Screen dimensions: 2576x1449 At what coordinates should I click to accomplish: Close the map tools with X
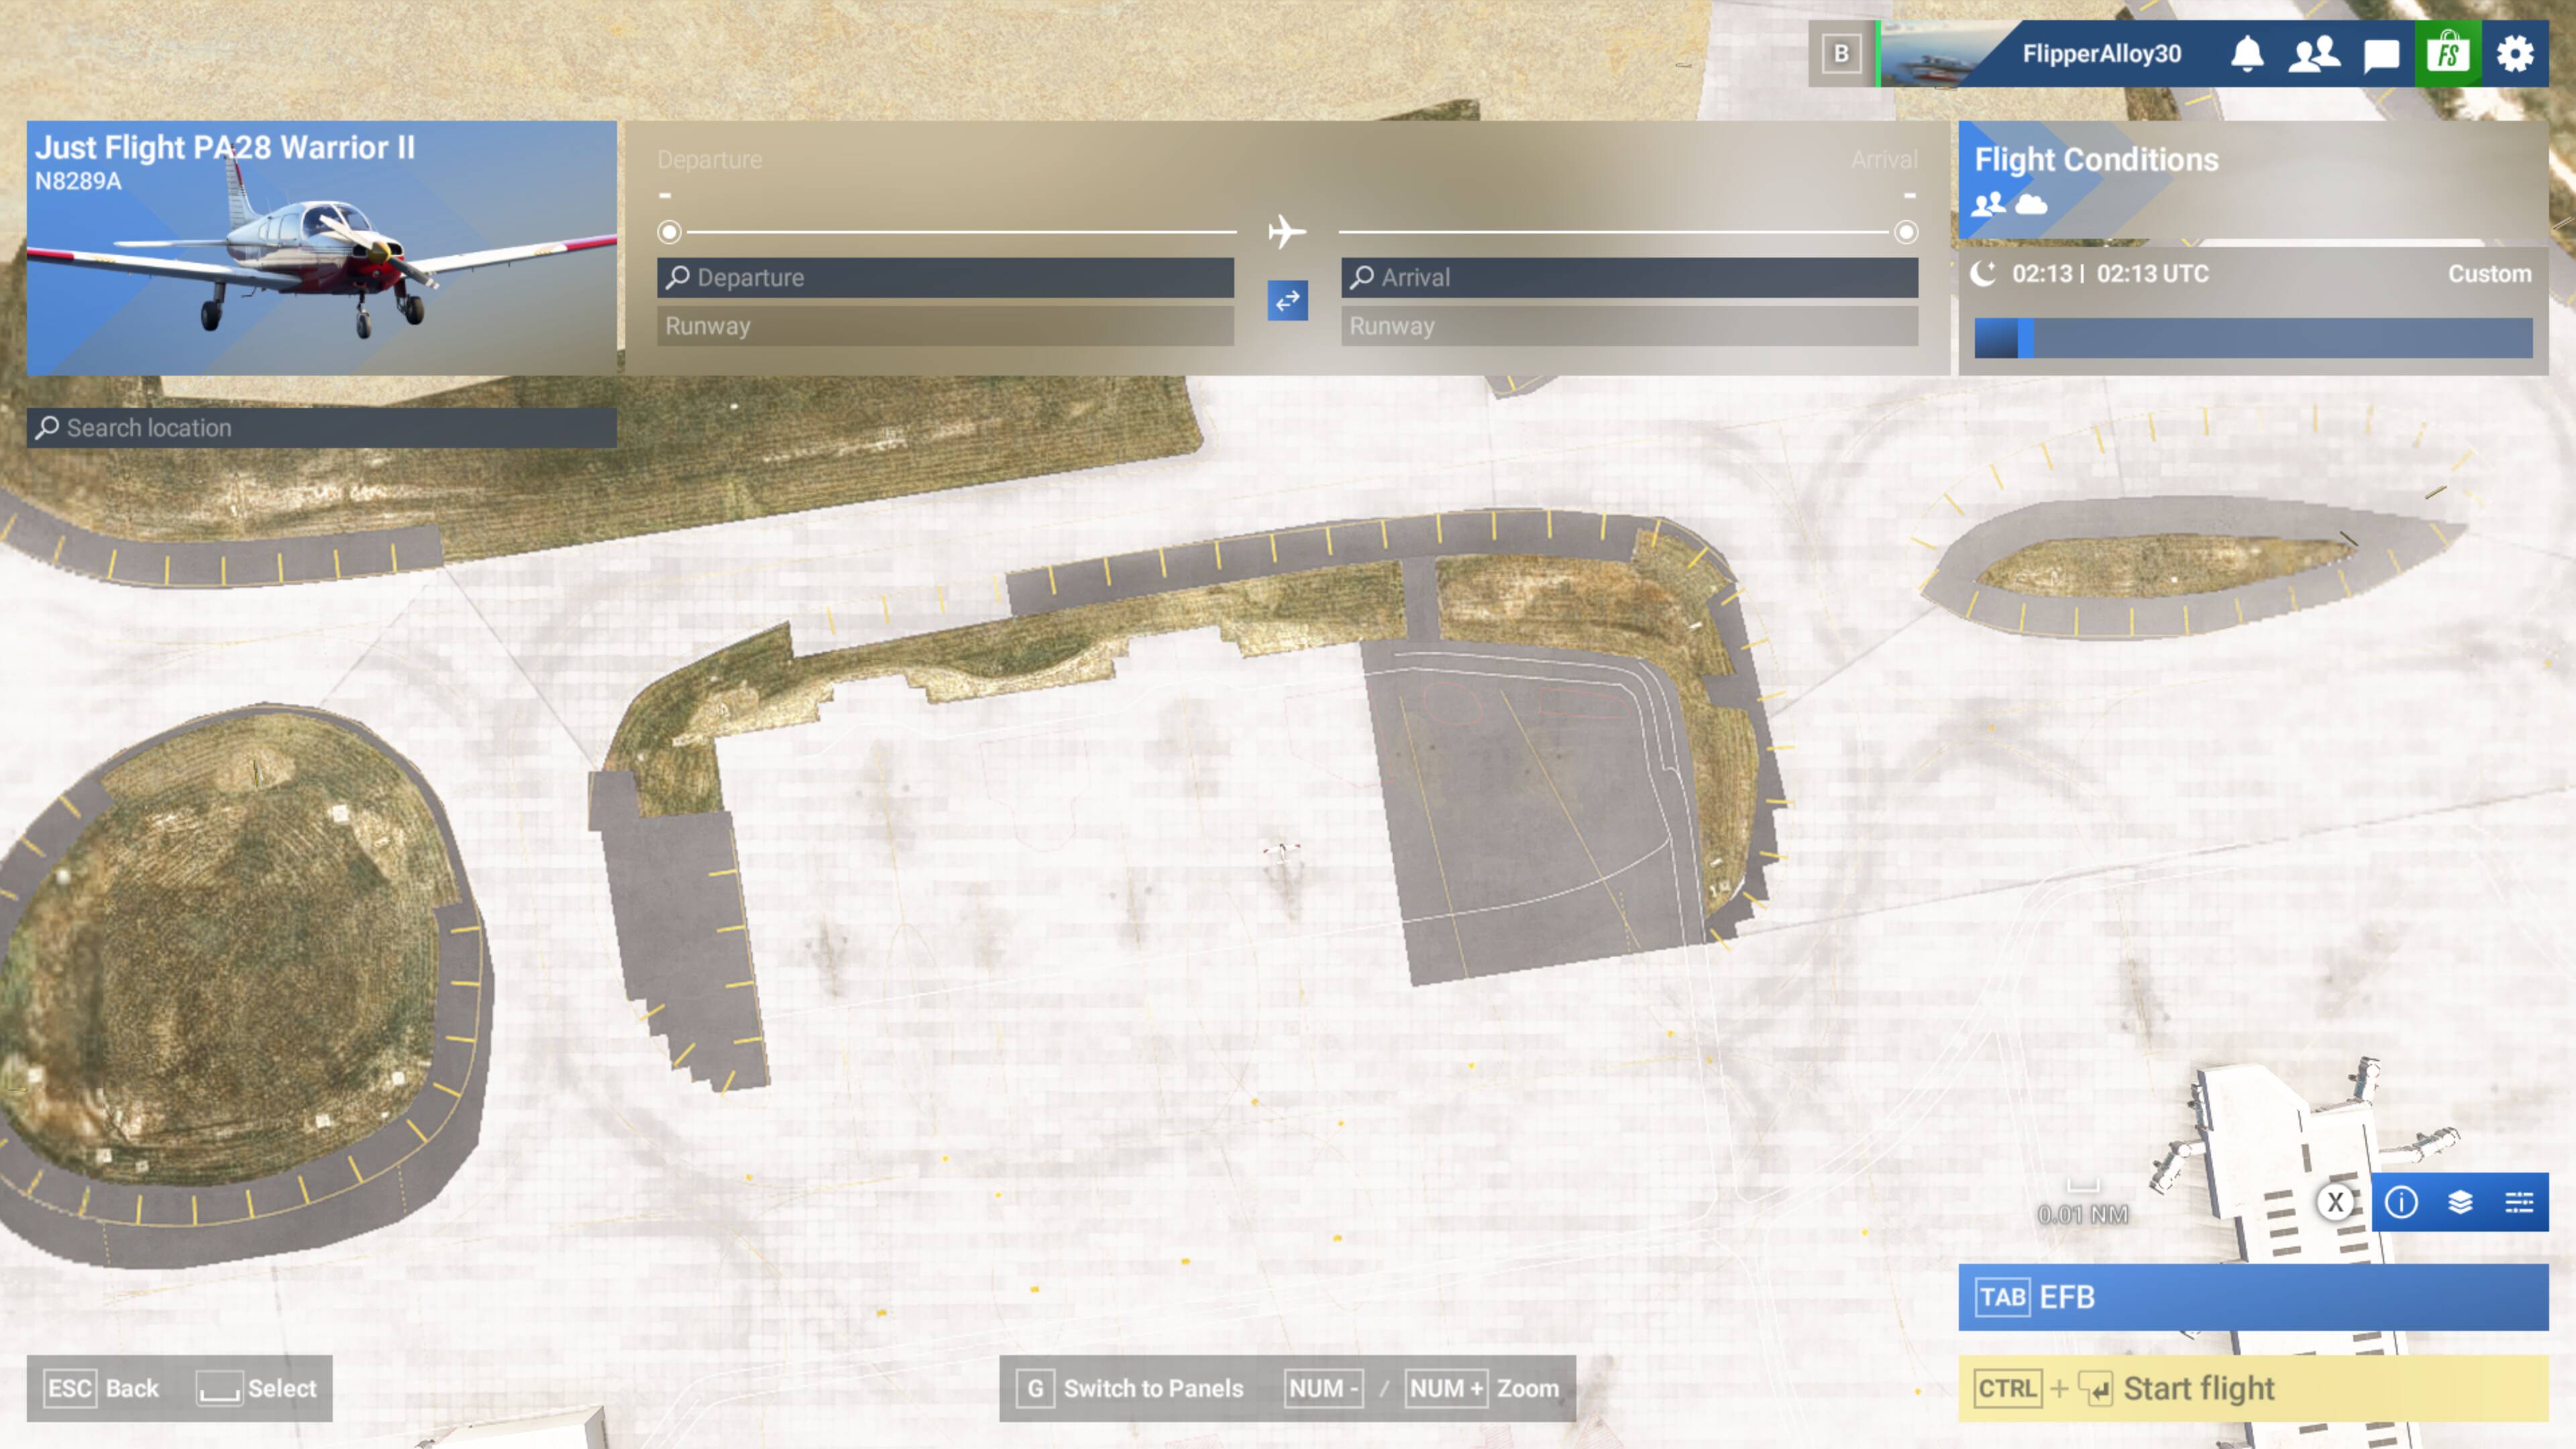point(2335,1202)
